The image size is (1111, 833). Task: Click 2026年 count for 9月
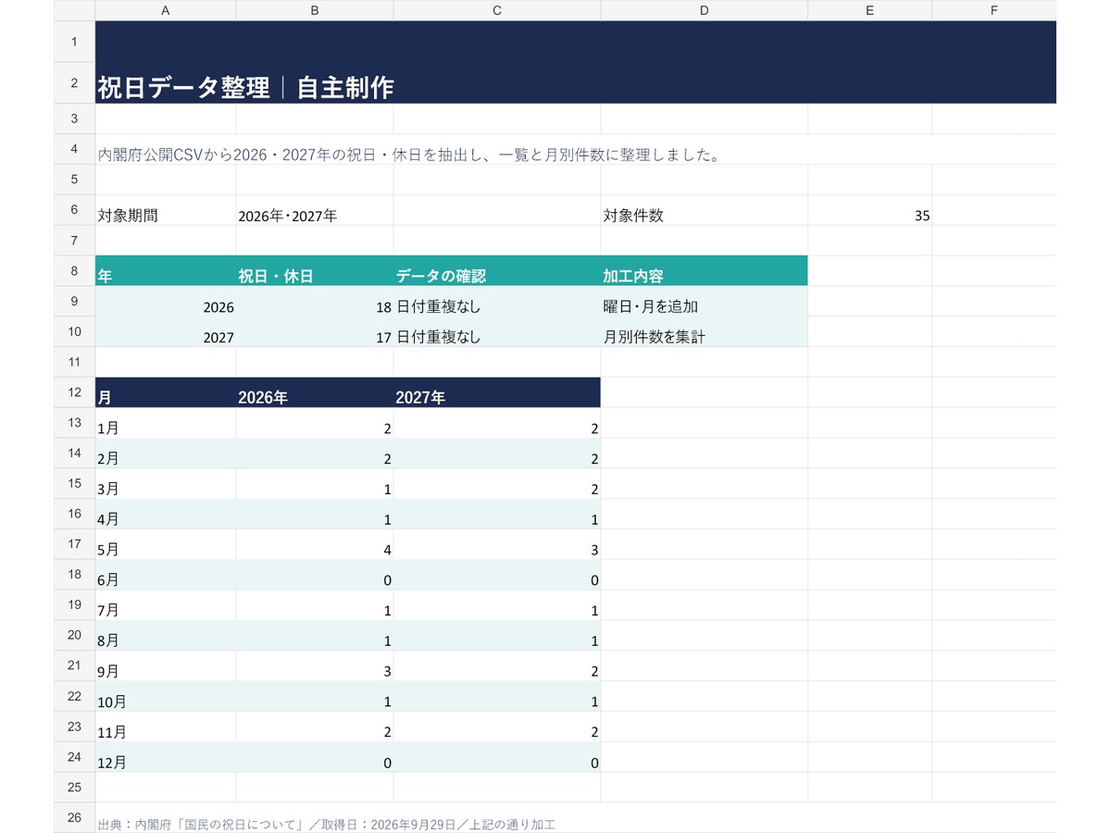pyautogui.click(x=315, y=666)
